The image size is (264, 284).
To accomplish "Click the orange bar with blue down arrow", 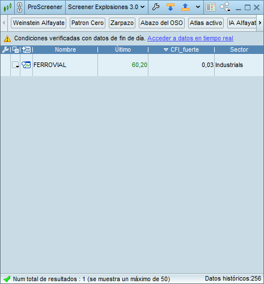I will pyautogui.click(x=171, y=7).
